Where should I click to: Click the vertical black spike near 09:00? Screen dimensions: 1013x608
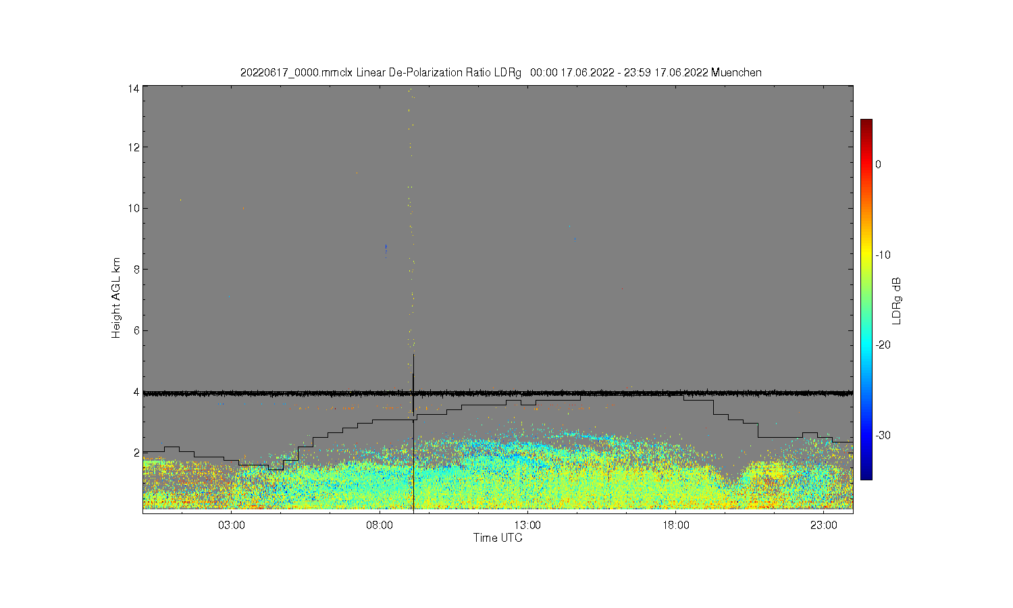tap(413, 432)
